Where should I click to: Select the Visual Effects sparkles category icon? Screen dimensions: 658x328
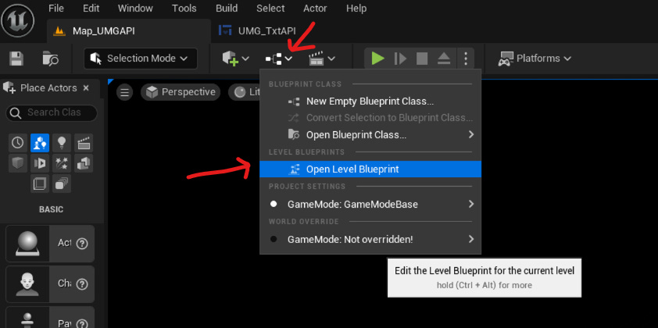[x=62, y=163]
